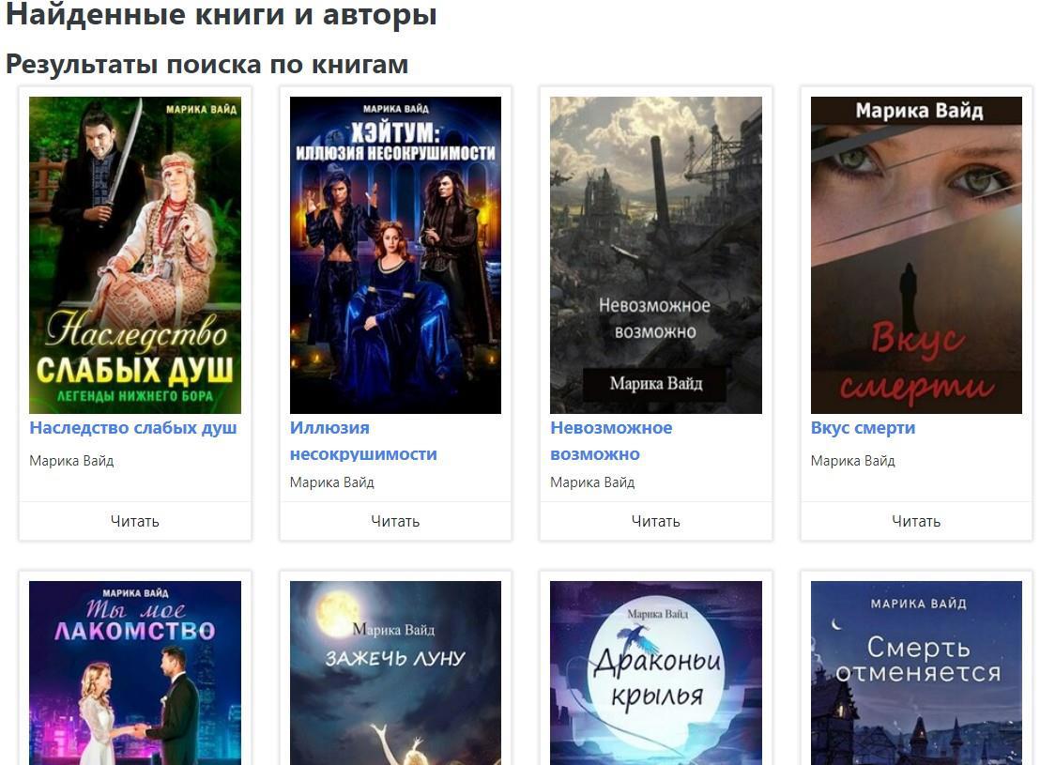The image size is (1040, 765).
Task: Click the heading Найденные книги и авторы
Action: click(221, 13)
